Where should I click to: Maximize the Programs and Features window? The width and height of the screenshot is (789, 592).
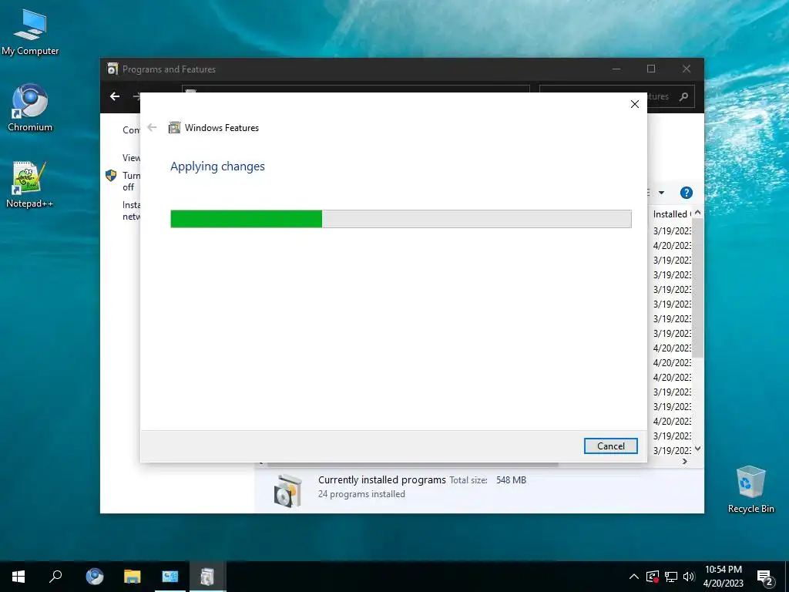(x=650, y=69)
